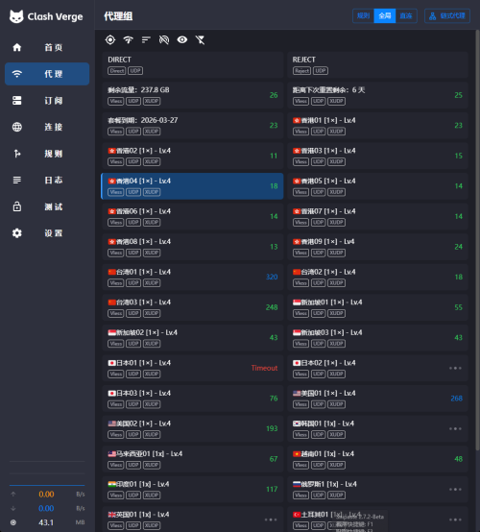Select the 香港08 proxy node

192,247
